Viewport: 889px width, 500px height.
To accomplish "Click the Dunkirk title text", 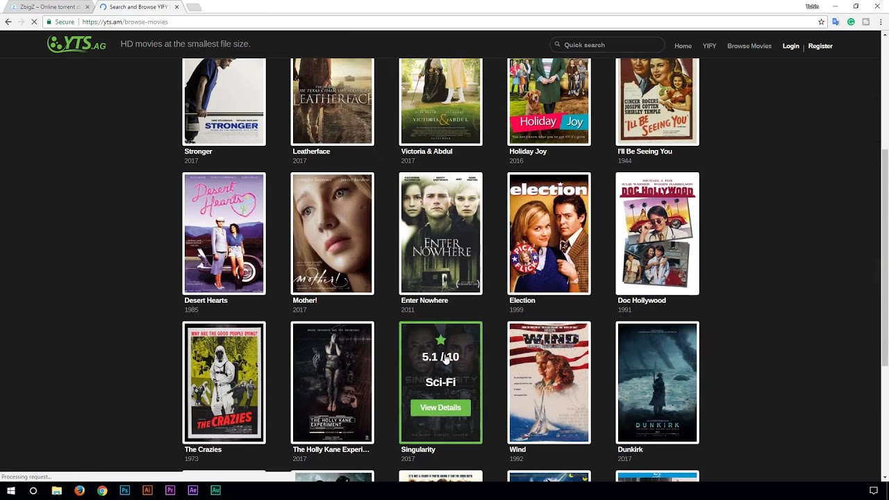I will pyautogui.click(x=630, y=449).
